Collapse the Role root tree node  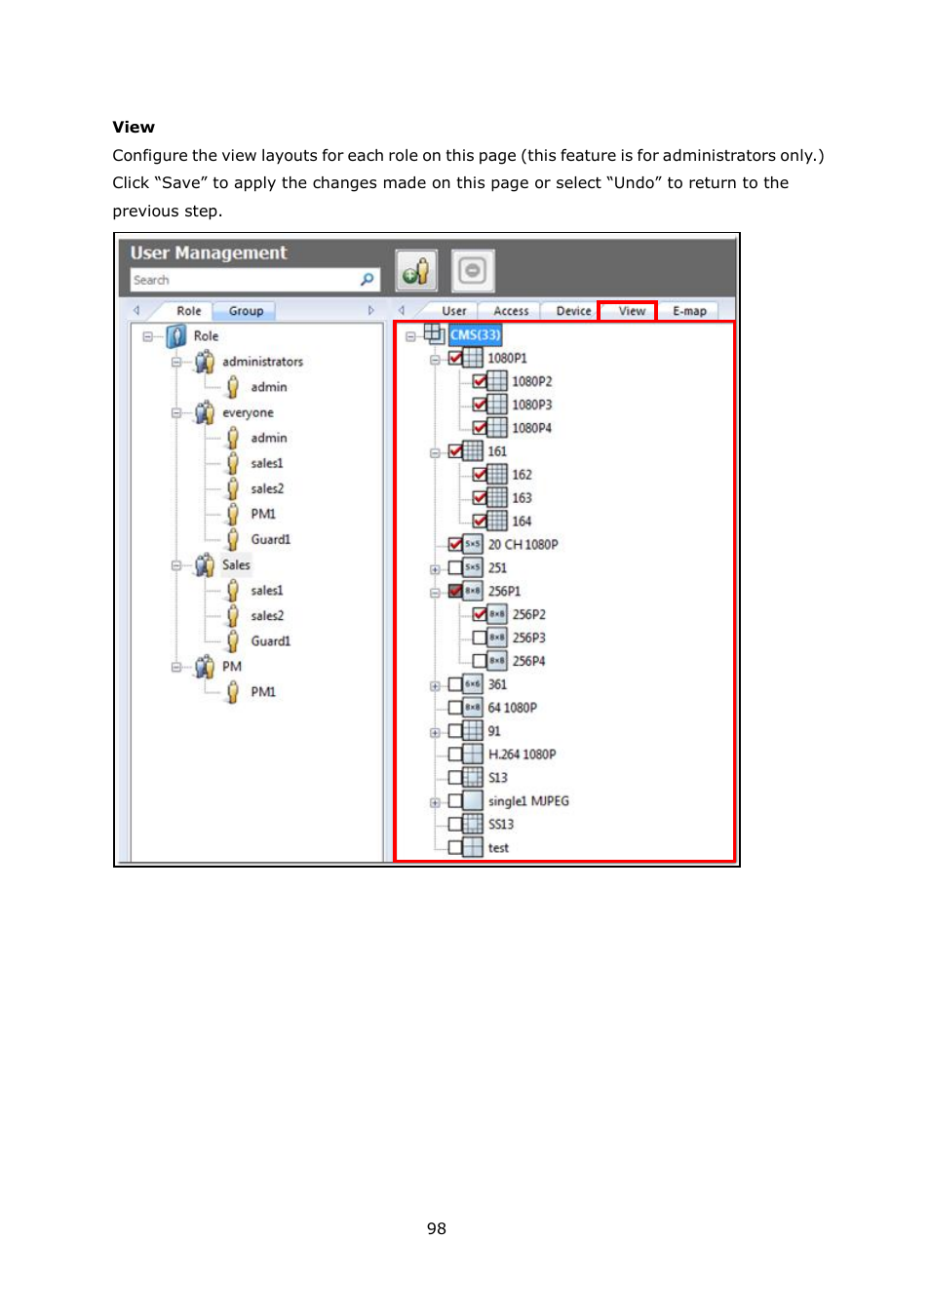tap(148, 336)
